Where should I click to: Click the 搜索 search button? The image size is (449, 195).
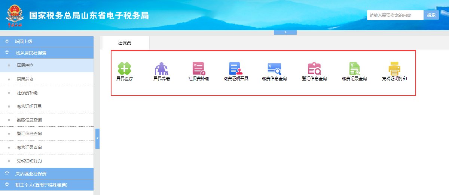431,15
